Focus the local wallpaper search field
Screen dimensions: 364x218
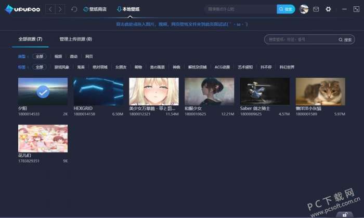(302, 39)
